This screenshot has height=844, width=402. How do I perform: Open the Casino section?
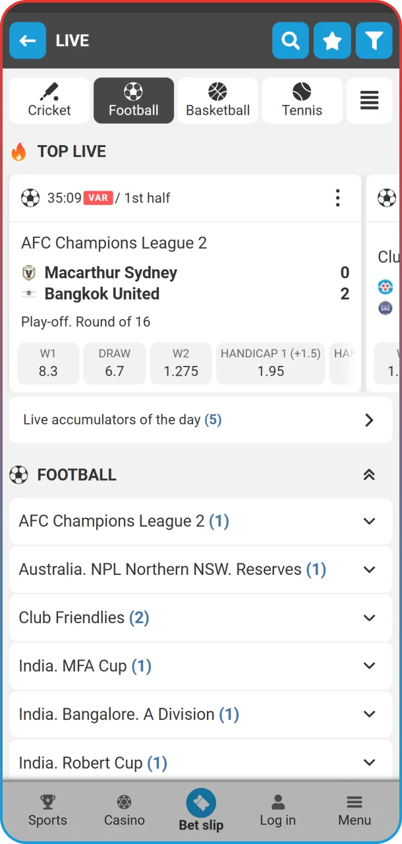tap(124, 810)
